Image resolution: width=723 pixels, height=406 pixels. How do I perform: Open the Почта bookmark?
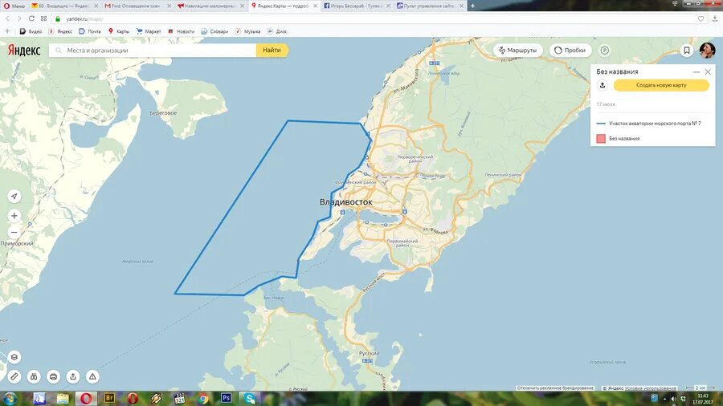click(x=90, y=31)
